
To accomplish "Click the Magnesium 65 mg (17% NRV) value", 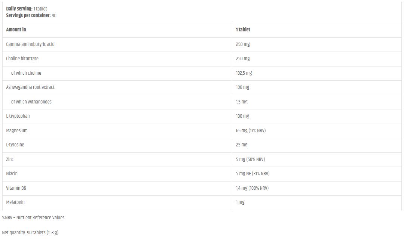I will pyautogui.click(x=251, y=130).
